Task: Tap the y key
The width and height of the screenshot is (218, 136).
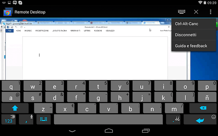Action: tap(120, 86)
